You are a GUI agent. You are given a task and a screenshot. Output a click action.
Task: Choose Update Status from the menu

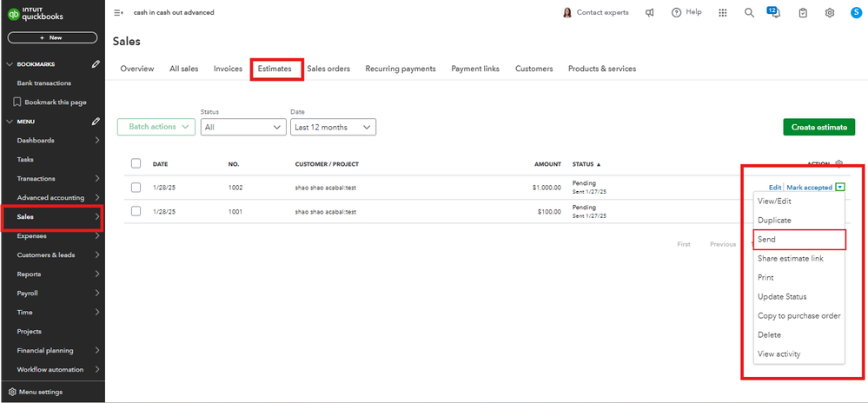point(798,297)
